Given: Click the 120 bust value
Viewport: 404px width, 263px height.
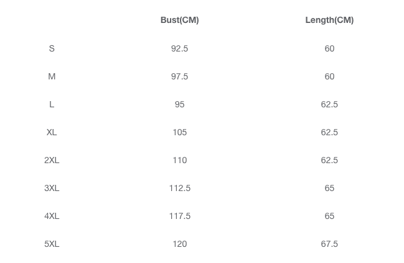Looking at the screenshot, I should 179,244.
